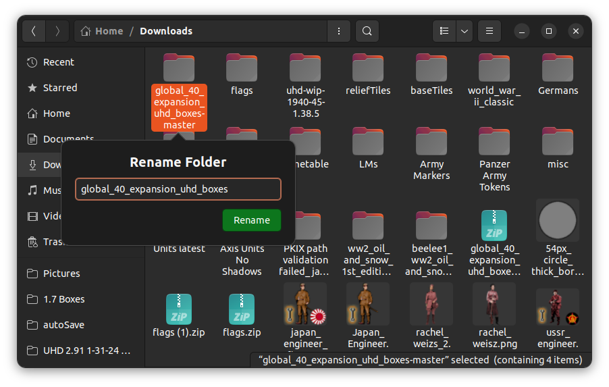The height and width of the screenshot is (387, 609).
Task: Click the Music note icon in the sidebar
Action: point(32,190)
